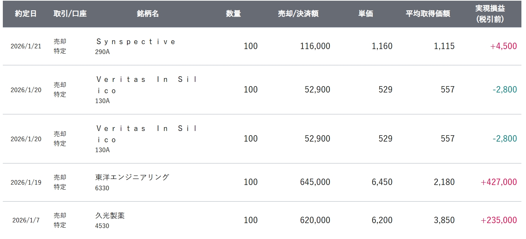The image size is (526, 239).
Task: Click the 数量 column header
Action: (x=234, y=14)
